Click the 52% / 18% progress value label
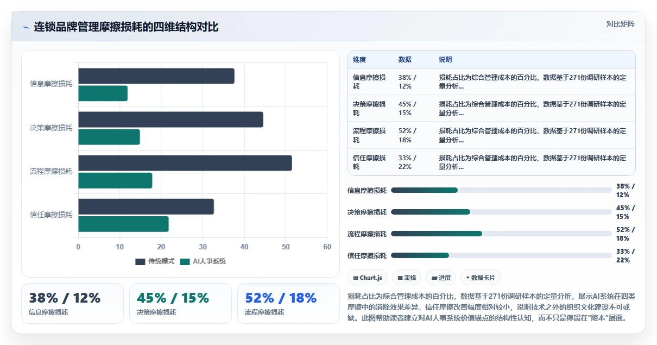 click(x=626, y=234)
